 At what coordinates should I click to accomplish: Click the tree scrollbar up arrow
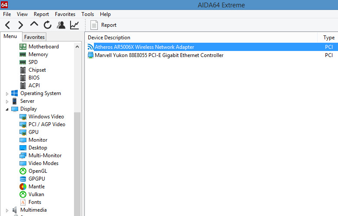pyautogui.click(x=77, y=47)
